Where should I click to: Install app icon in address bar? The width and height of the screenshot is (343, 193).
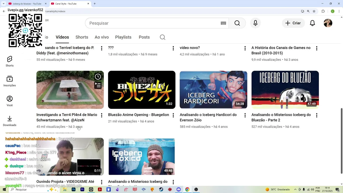coord(303,11)
